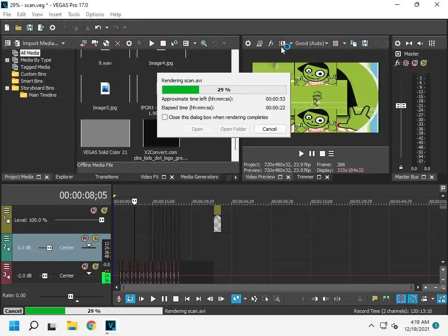Solo audio track 2
The image size is (448, 336).
(95, 238)
